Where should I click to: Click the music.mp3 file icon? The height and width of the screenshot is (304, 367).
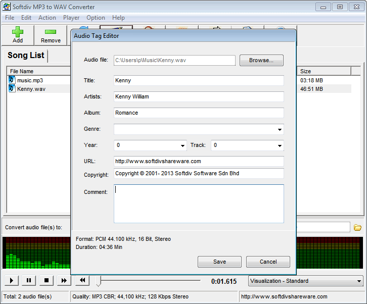12,80
